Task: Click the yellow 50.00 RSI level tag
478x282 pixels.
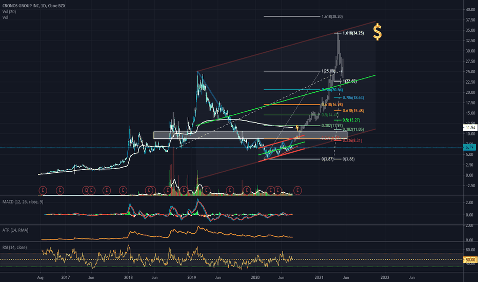Action: (x=470, y=260)
